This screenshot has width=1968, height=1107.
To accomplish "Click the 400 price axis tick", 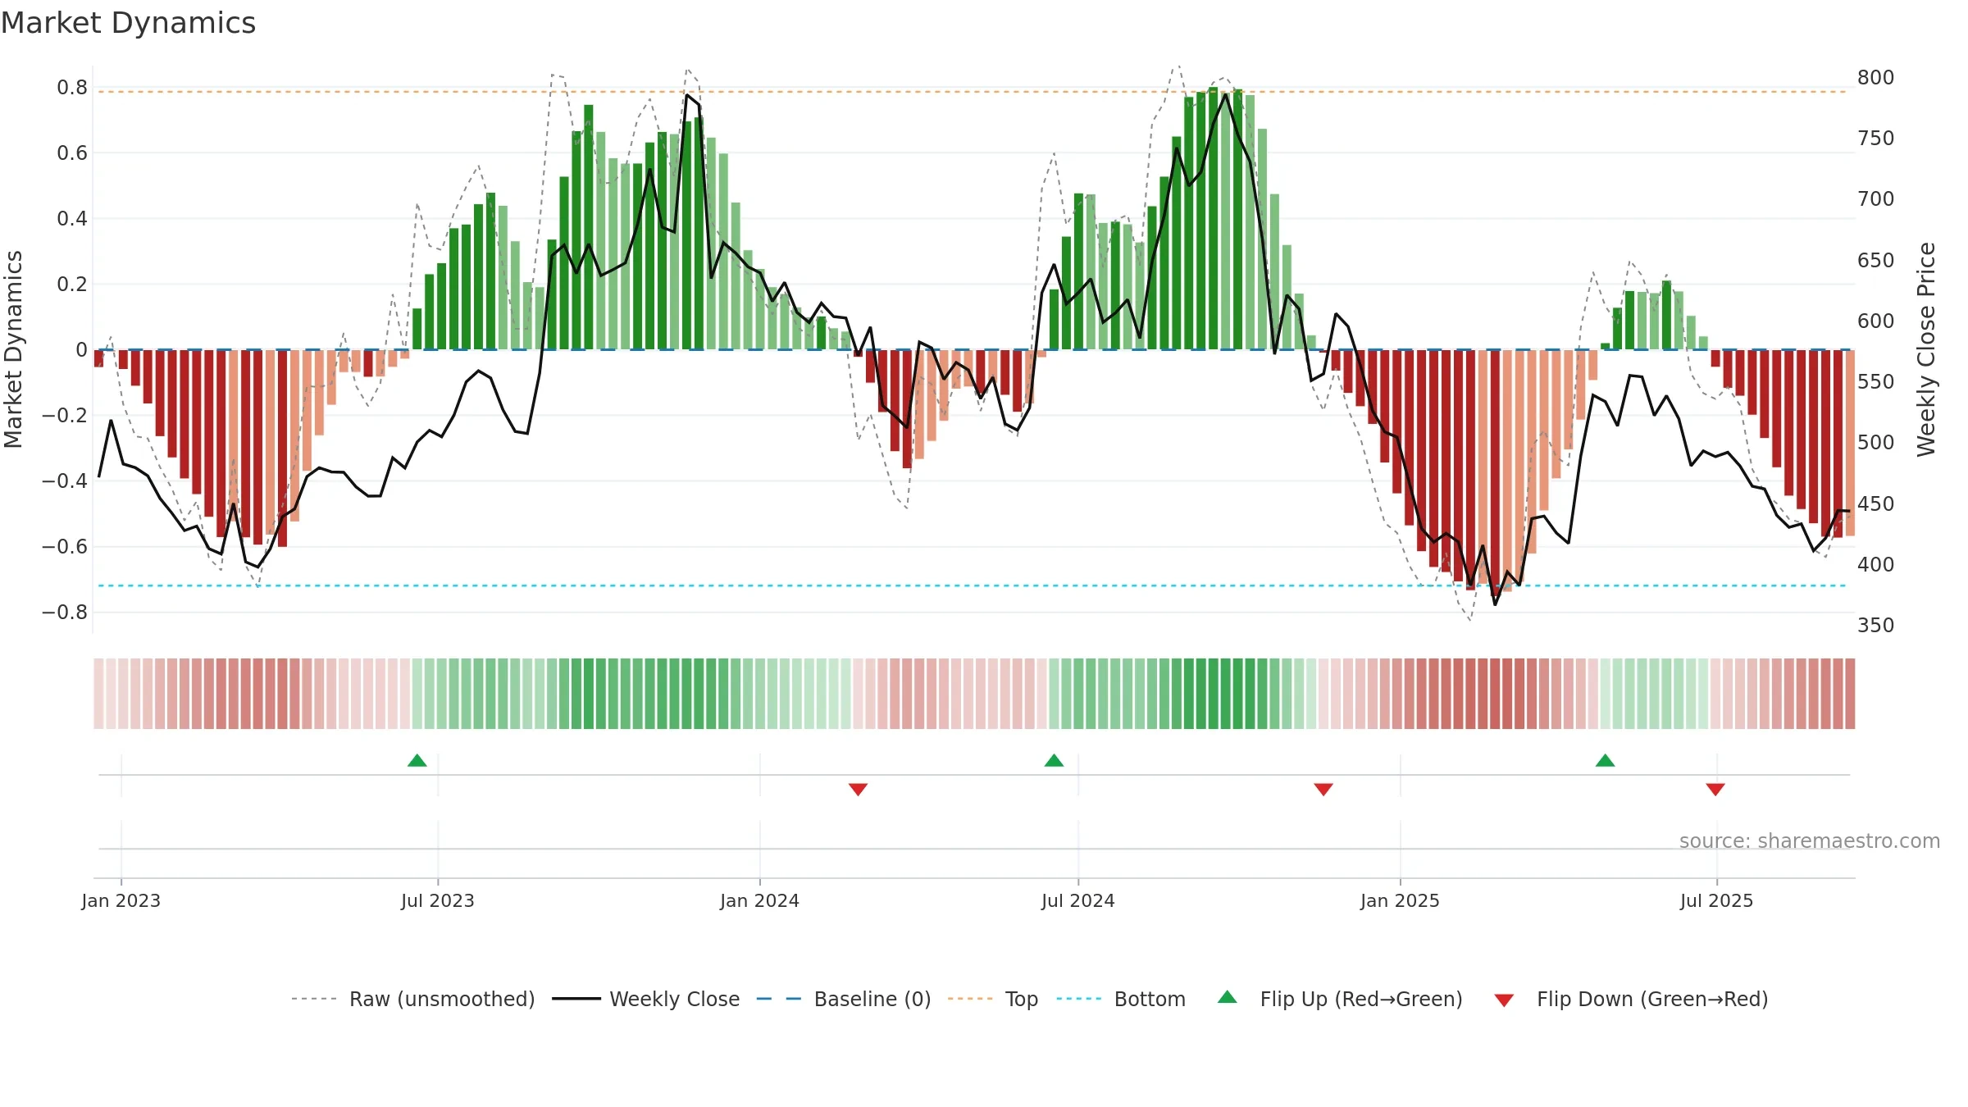I will 1876,564.
